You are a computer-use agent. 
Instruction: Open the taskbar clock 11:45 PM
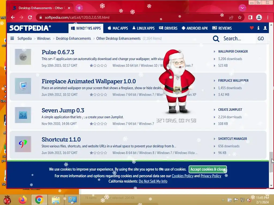pos(262,200)
